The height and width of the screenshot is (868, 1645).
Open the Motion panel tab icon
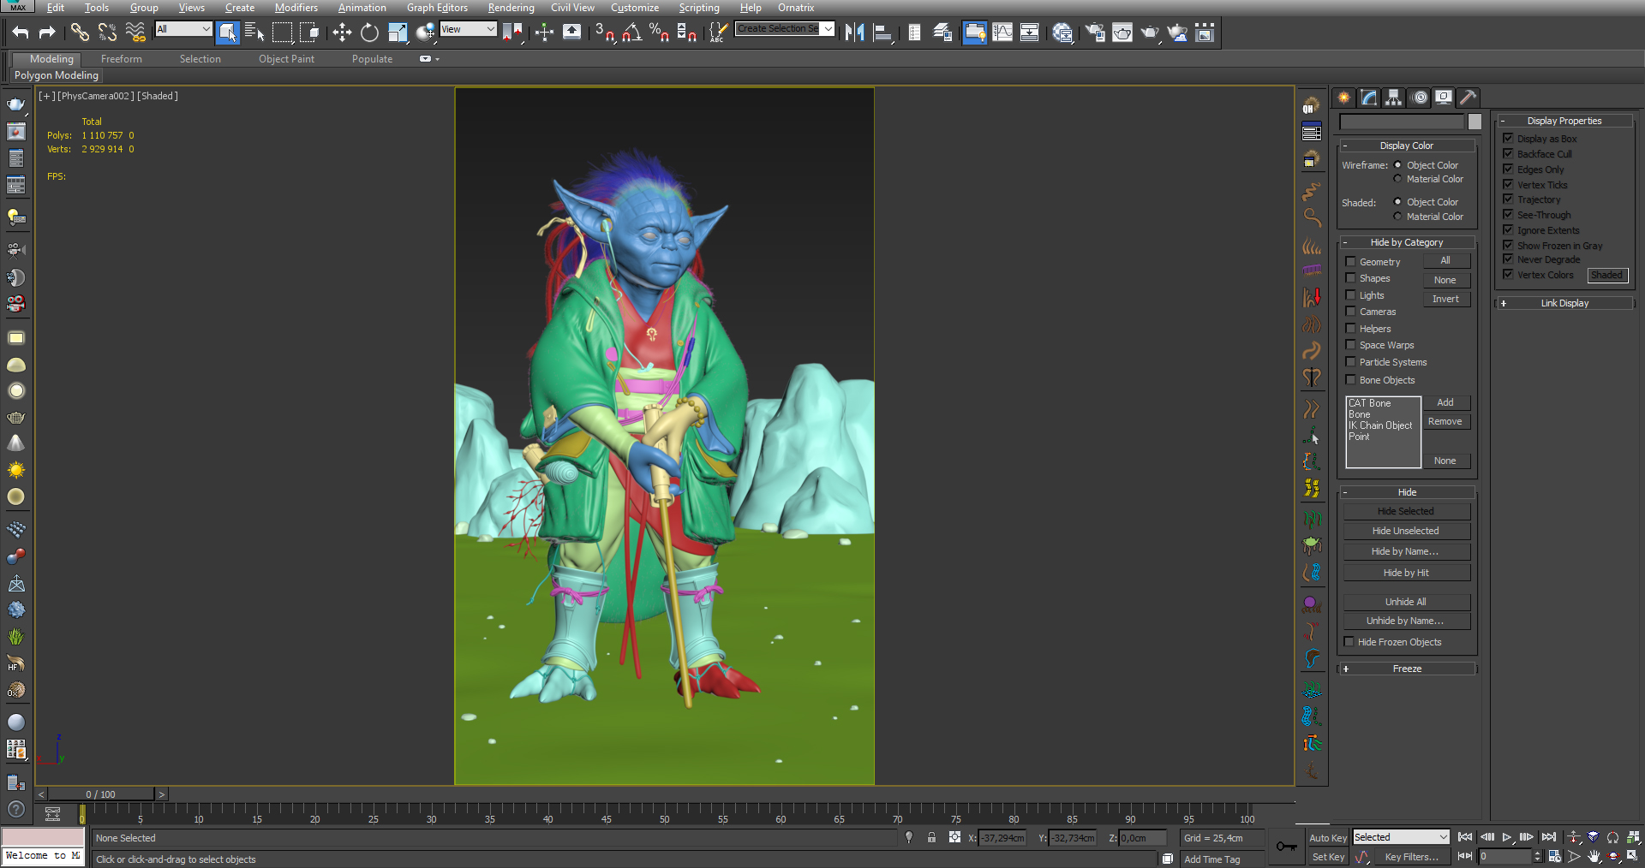coord(1420,98)
